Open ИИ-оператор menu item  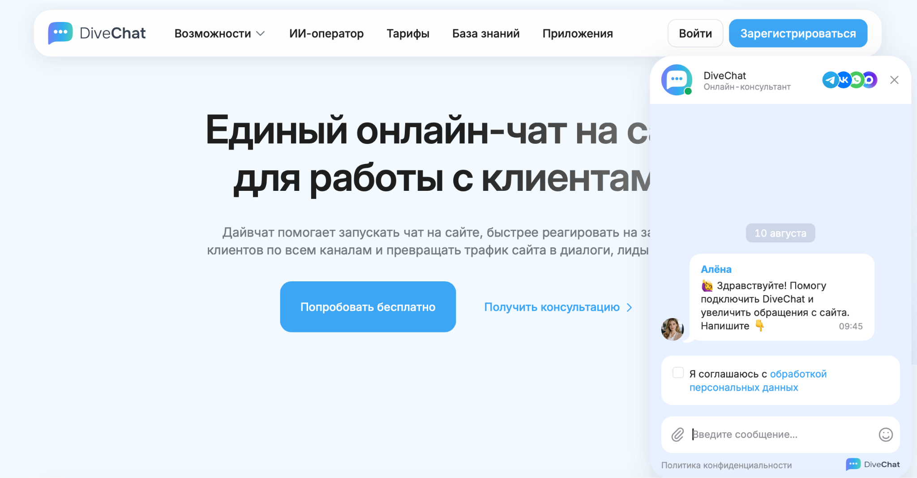(x=326, y=34)
